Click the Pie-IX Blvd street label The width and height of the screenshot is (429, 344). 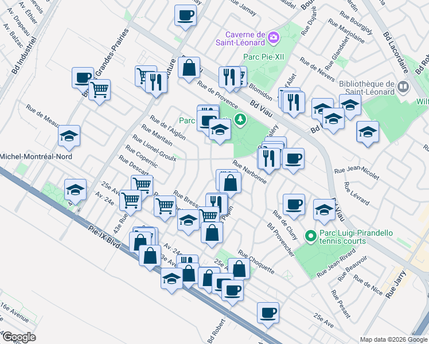coord(104,237)
